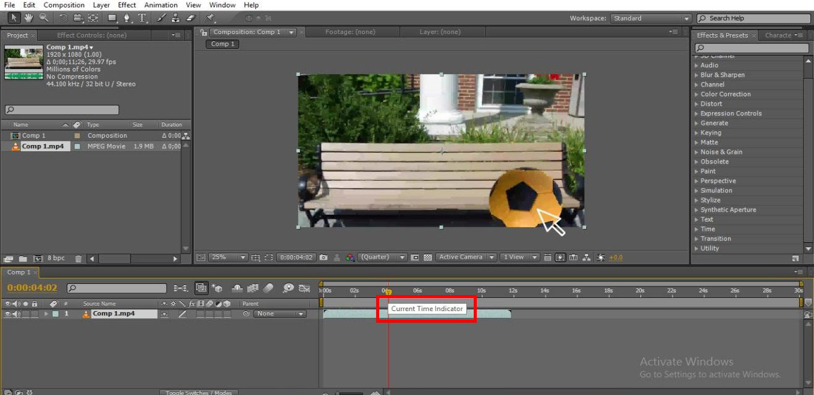Delete selected item with trash icon
Image resolution: width=814 pixels, height=395 pixels.
[78, 259]
